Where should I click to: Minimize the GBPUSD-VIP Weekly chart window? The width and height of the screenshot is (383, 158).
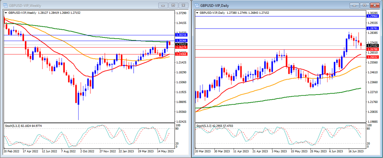(163, 5)
